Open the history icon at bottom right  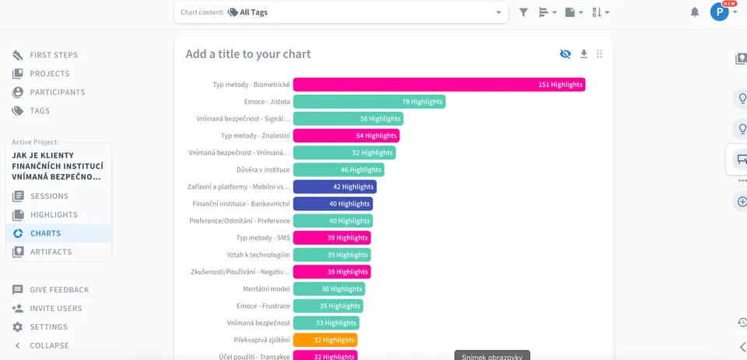point(742,323)
